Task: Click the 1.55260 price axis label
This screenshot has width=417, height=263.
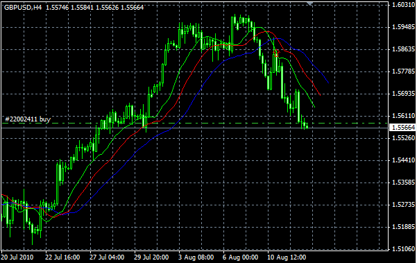Action: pos(403,138)
